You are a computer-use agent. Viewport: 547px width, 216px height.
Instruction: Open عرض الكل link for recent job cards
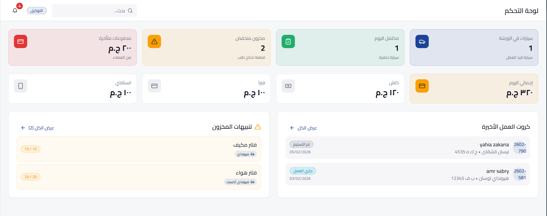(x=303, y=128)
